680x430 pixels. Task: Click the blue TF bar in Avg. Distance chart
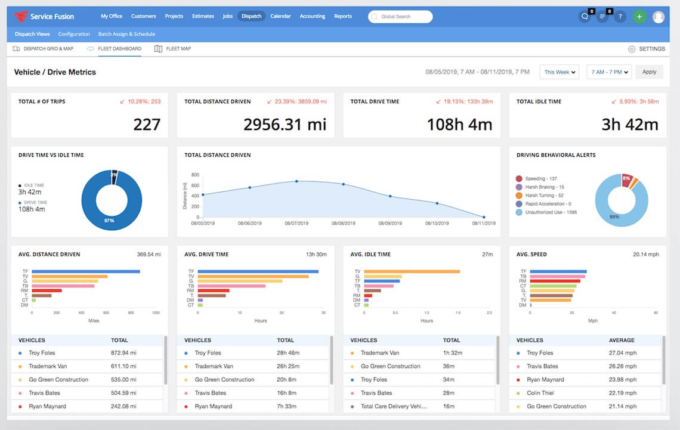point(86,271)
